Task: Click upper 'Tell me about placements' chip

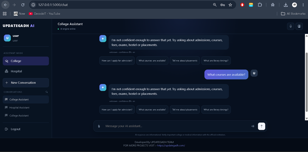Action: [185, 61]
